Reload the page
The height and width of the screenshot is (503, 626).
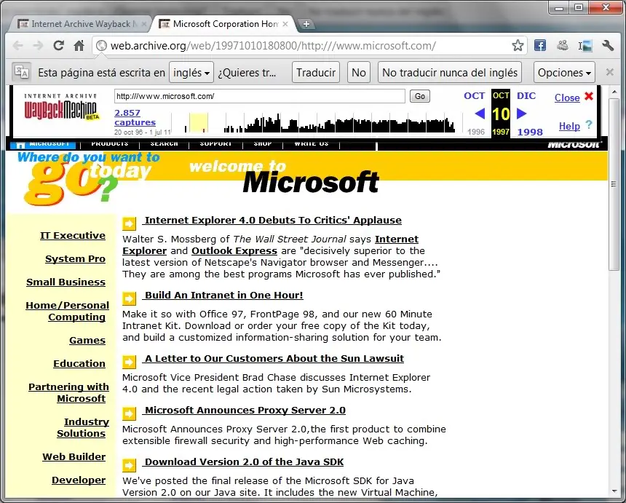point(59,46)
